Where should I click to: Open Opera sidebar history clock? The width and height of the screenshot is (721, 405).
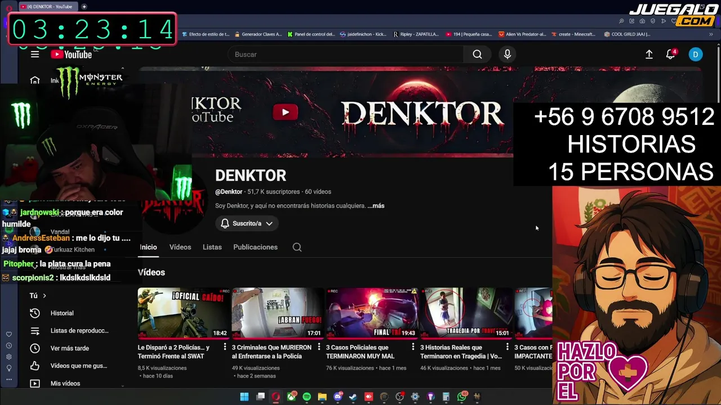8,345
